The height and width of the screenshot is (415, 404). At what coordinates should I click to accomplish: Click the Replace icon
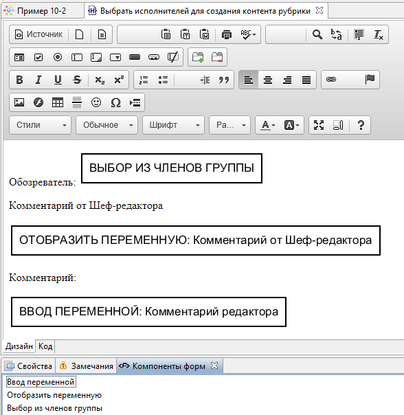(x=336, y=34)
